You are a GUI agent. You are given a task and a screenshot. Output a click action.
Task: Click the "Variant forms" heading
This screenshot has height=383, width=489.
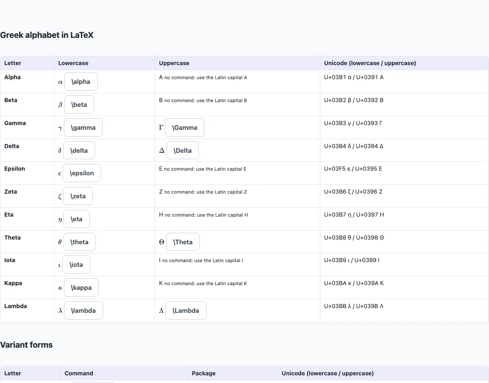(x=26, y=345)
